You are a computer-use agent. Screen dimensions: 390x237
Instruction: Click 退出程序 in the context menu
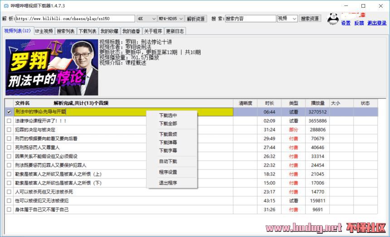pos(168,183)
